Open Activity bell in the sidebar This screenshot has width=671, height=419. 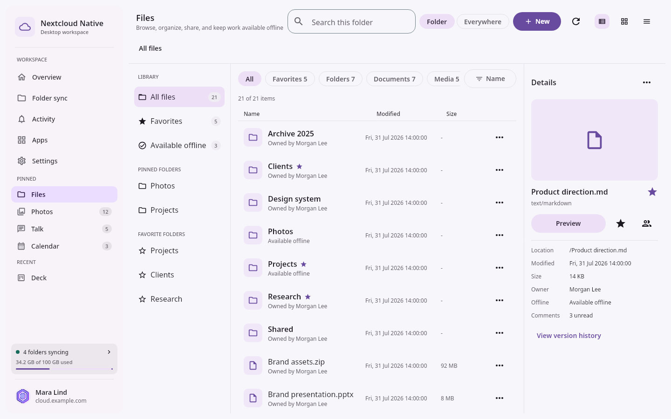pyautogui.click(x=64, y=119)
